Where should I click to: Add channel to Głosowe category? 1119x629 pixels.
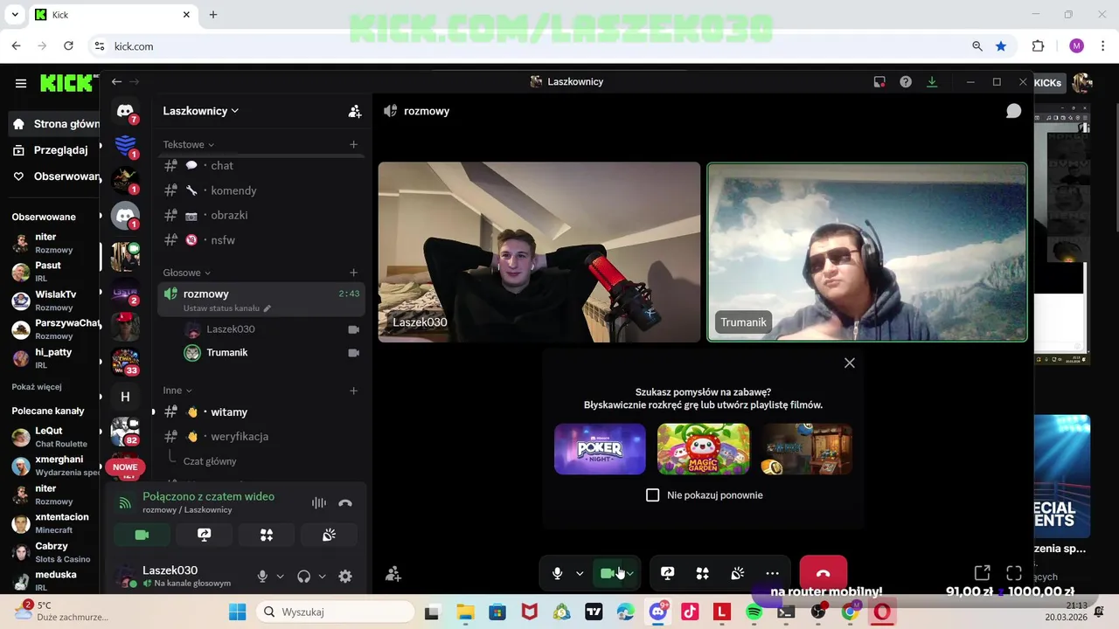[x=353, y=273]
